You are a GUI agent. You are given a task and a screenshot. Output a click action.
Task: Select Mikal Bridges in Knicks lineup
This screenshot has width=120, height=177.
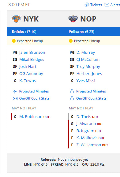[32, 60]
